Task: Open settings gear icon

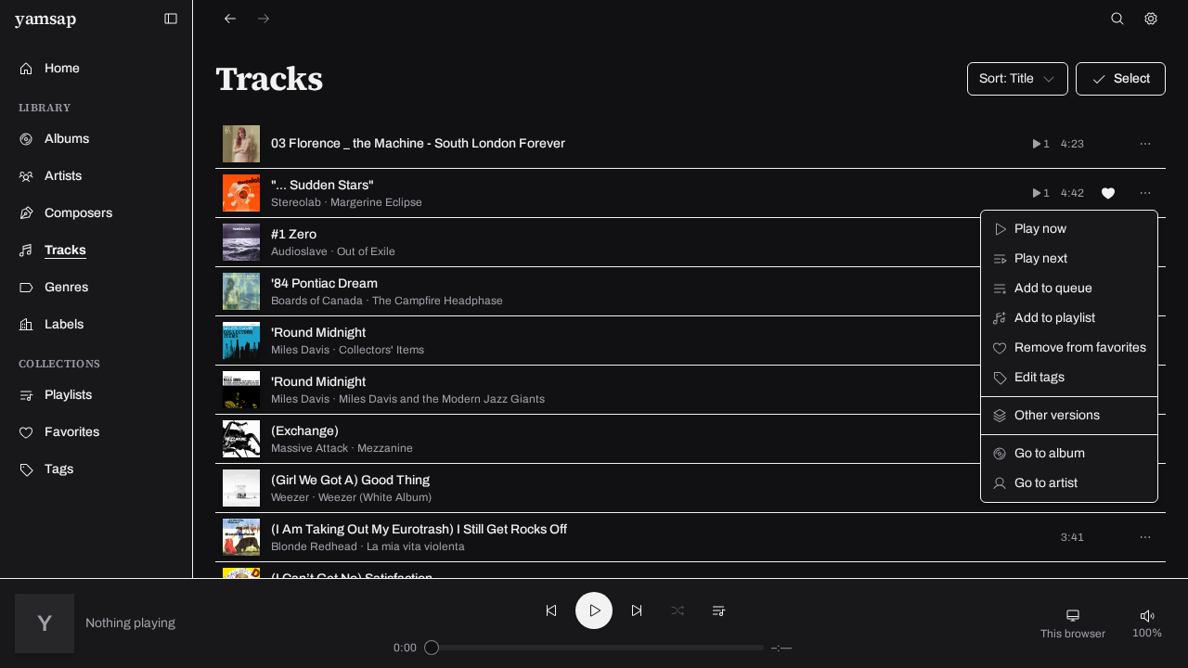Action: [x=1151, y=19]
